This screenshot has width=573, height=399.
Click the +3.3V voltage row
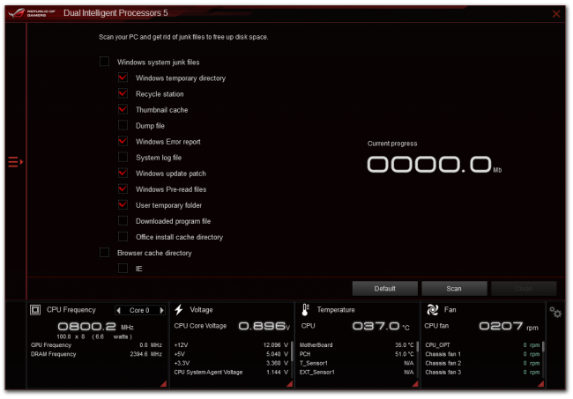231,363
